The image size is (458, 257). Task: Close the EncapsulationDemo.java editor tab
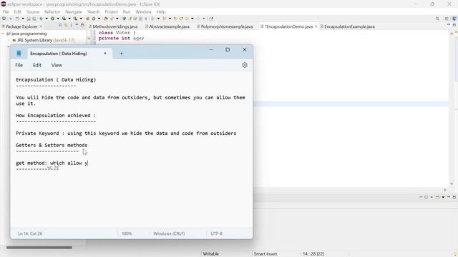[x=316, y=26]
